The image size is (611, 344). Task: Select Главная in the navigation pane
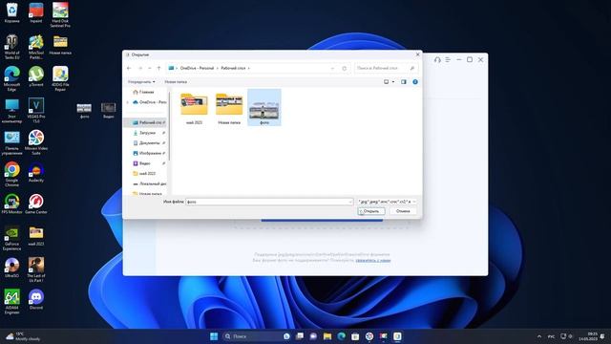tap(144, 92)
